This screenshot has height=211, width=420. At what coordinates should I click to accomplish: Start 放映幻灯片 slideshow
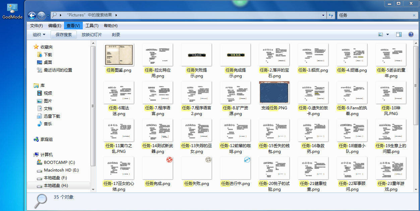tap(92, 34)
